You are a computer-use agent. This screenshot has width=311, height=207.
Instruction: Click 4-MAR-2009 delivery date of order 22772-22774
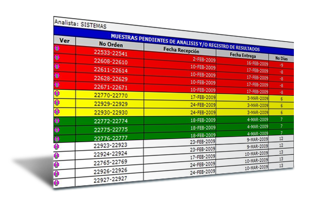pyautogui.click(x=258, y=120)
